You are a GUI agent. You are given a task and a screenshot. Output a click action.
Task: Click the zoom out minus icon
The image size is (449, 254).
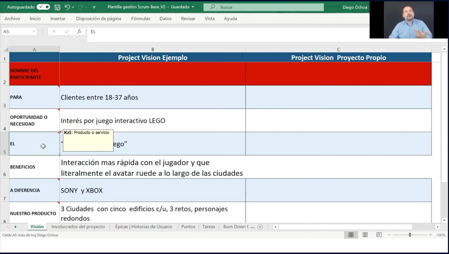click(x=389, y=235)
